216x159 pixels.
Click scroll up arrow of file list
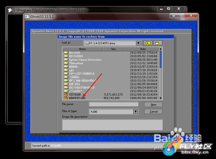[x=161, y=49]
